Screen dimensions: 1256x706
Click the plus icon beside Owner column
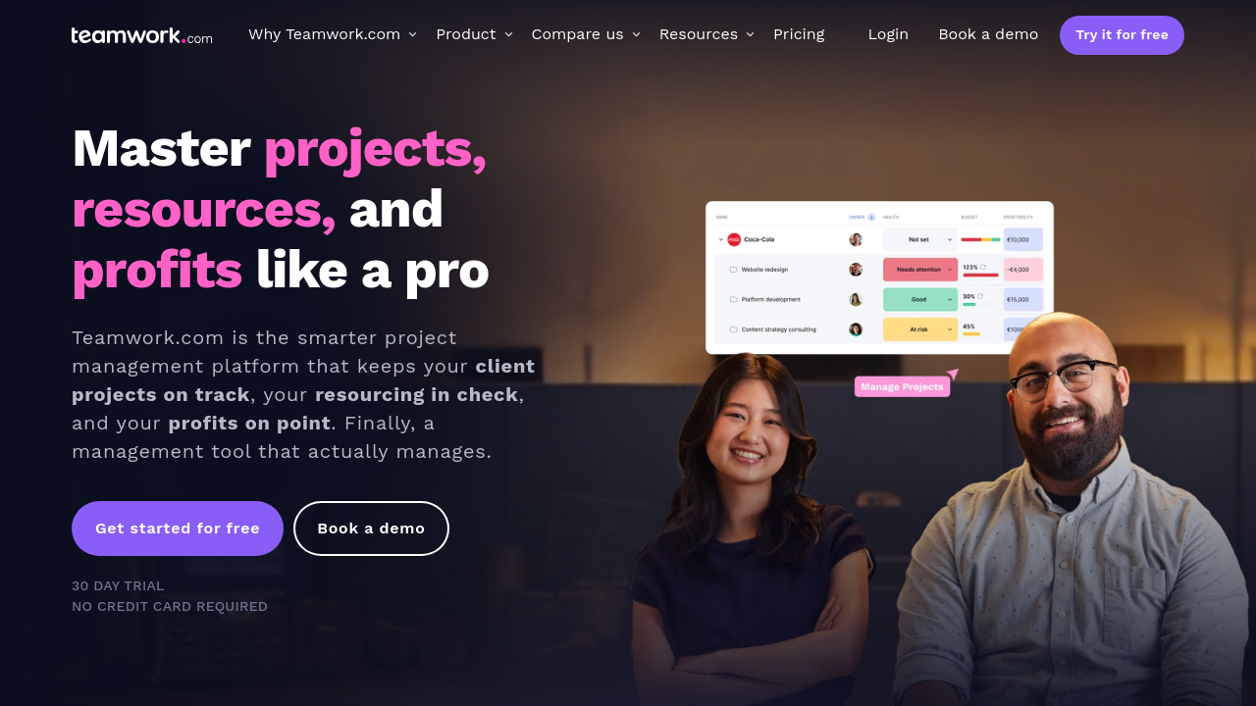coord(871,218)
